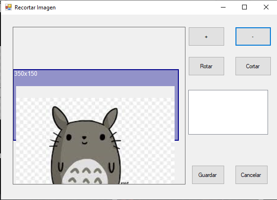
Task: Save the result with Guardar
Action: coord(208,175)
